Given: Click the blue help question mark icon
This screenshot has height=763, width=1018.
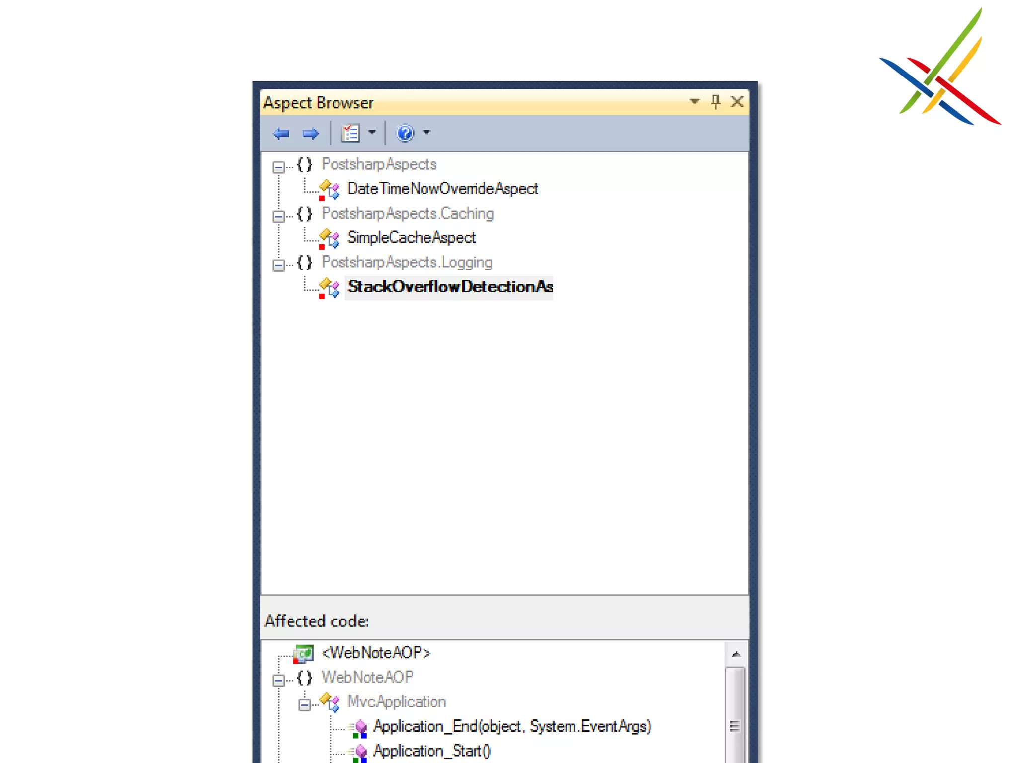Looking at the screenshot, I should point(405,133).
